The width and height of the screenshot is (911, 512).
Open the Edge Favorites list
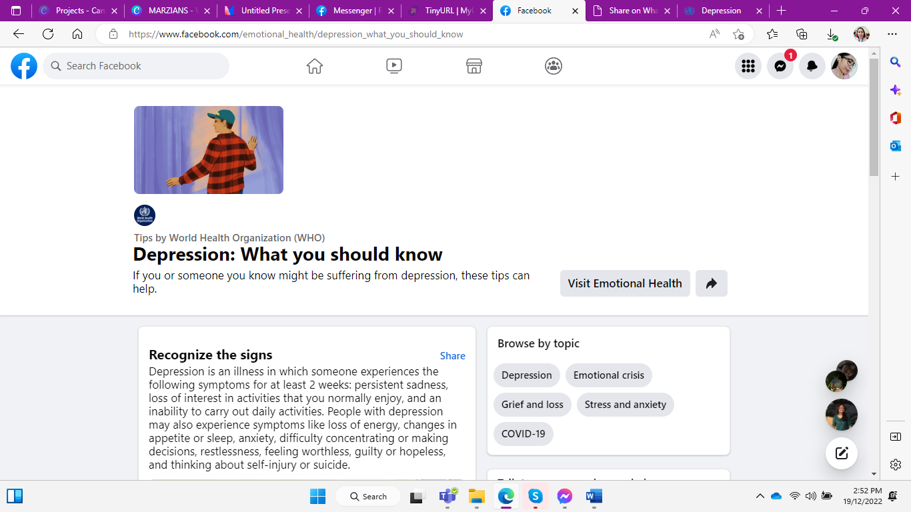click(772, 34)
